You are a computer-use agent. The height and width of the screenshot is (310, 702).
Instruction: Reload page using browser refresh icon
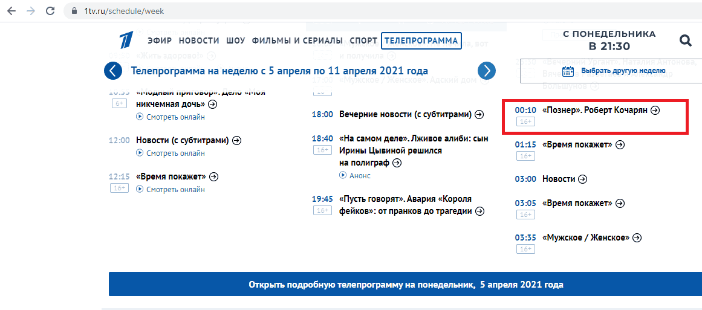pos(51,11)
